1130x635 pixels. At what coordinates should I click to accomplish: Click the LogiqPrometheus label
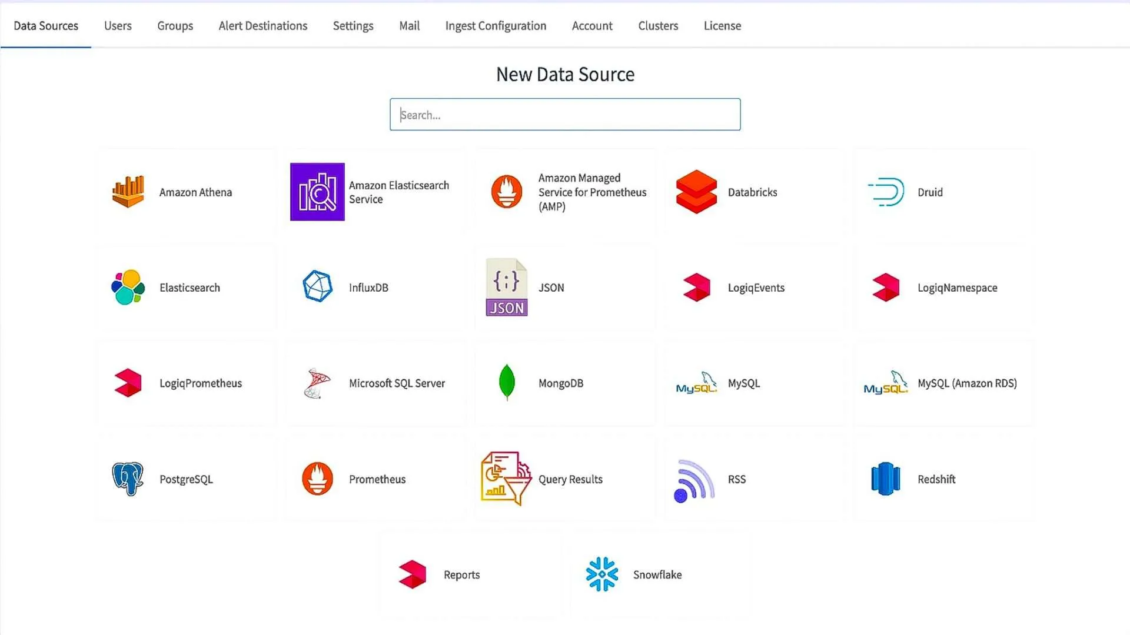[201, 383]
